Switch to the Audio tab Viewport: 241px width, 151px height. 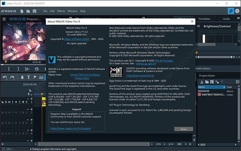tap(226, 19)
